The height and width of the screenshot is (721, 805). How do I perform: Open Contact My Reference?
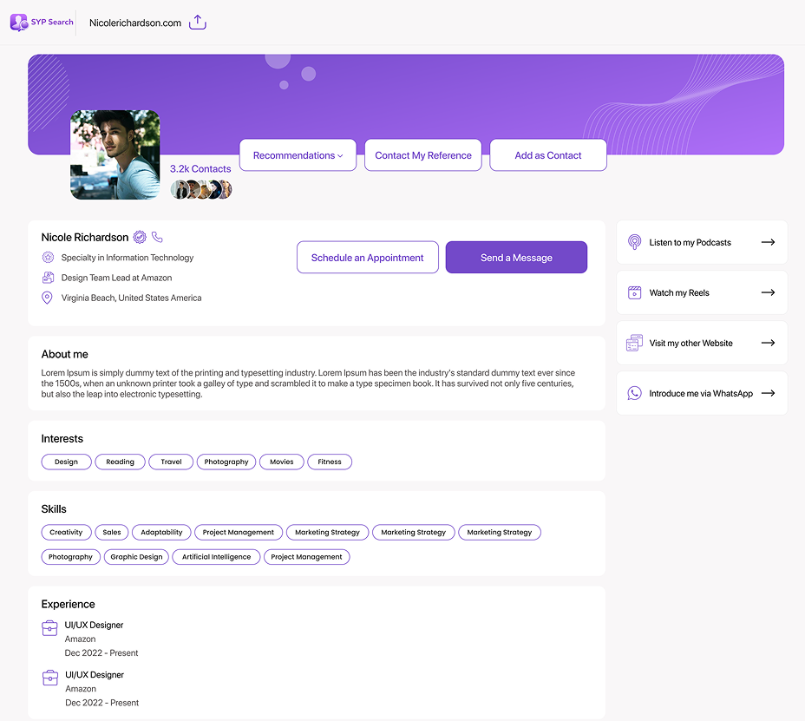[422, 154]
